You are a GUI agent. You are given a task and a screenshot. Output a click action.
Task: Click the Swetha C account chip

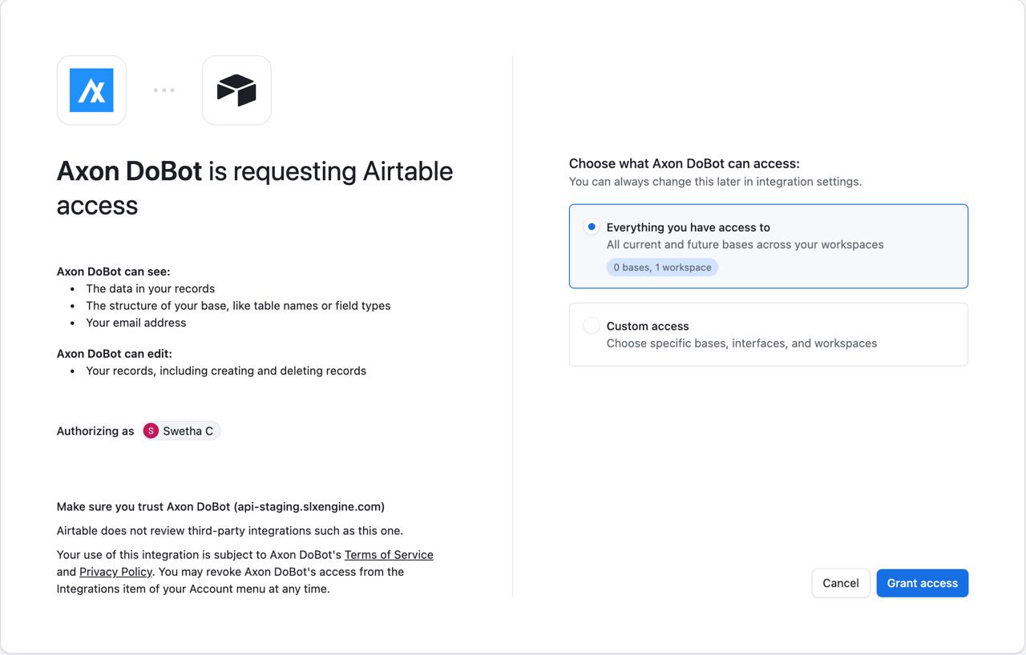[180, 431]
